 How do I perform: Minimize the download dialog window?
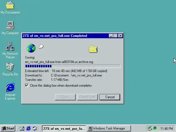point(111,36)
